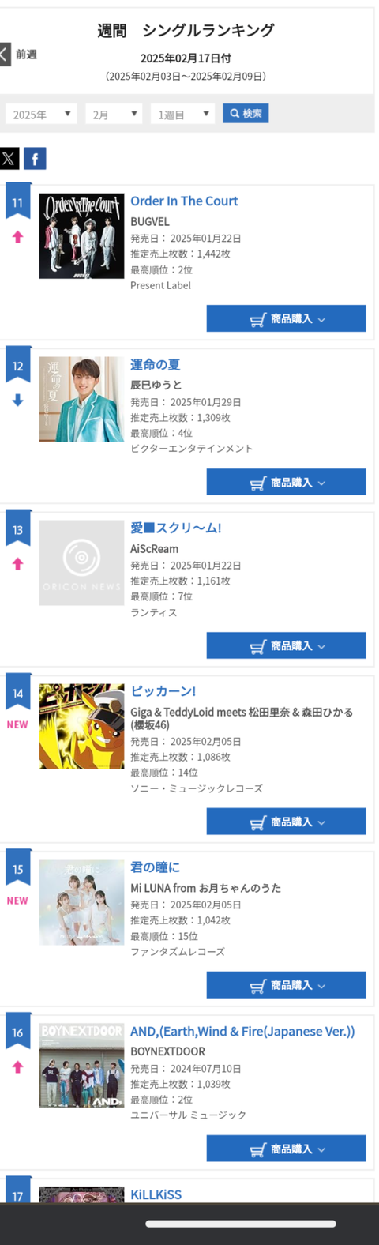The width and height of the screenshot is (379, 1245).
Task: Open the KiLLKiSS title link
Action: [x=156, y=1194]
